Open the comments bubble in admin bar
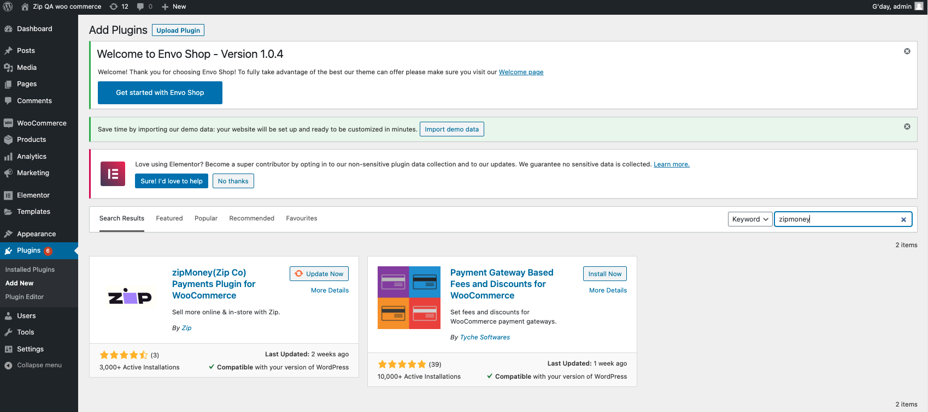 click(140, 7)
